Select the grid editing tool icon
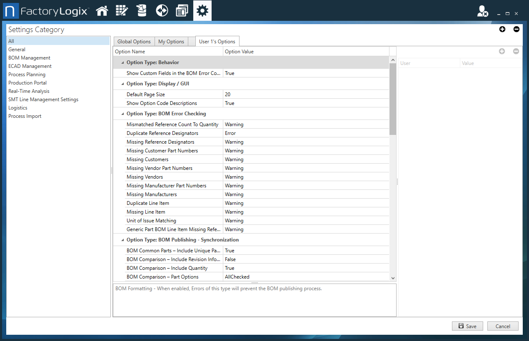Image resolution: width=529 pixels, height=341 pixels. [x=122, y=10]
